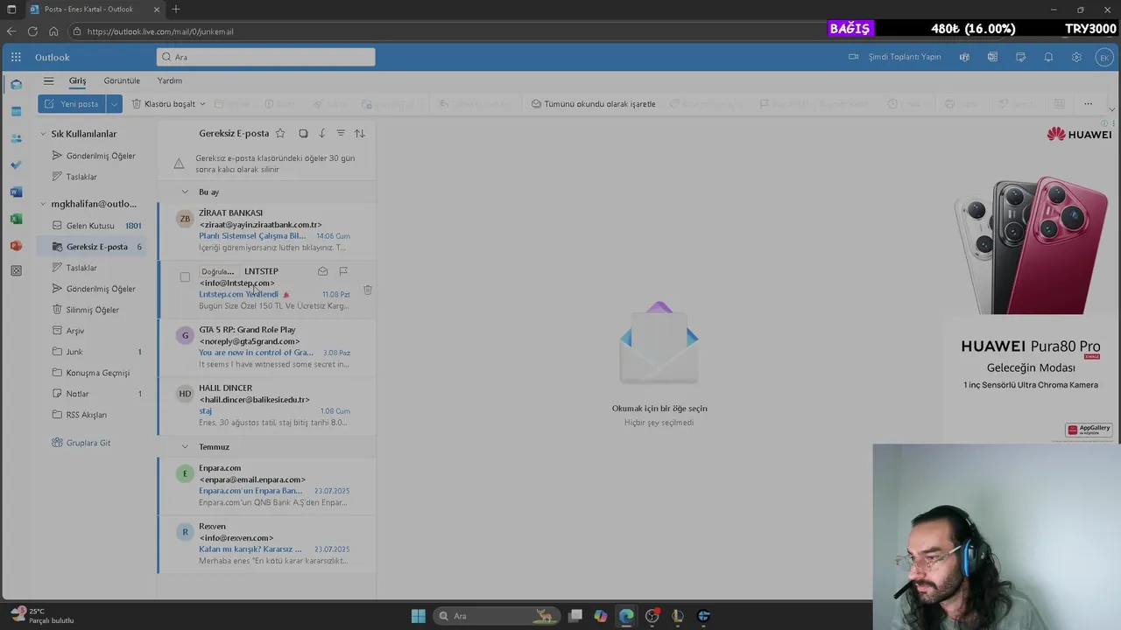Click the browser address bar
Screen dimensions: 1121x630
click(447, 31)
